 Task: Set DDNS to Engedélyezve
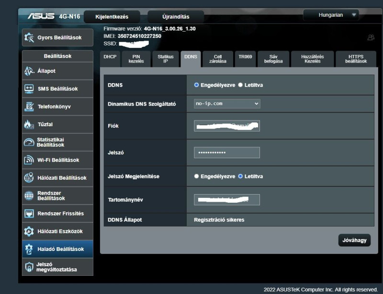point(196,85)
